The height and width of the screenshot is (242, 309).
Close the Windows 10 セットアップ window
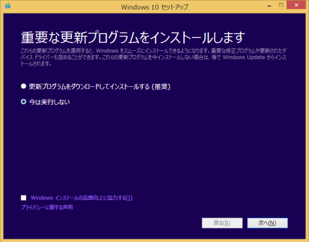[x=296, y=5]
